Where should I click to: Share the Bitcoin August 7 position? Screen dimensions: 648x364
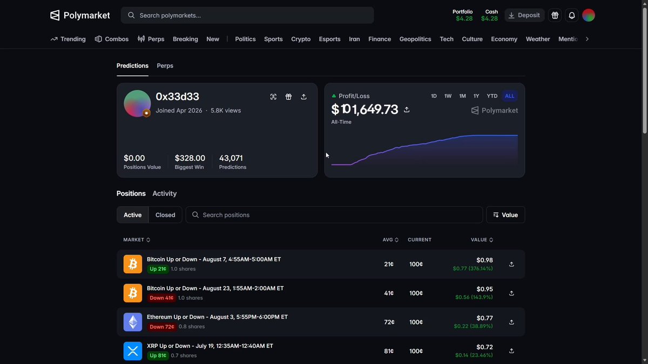511,264
